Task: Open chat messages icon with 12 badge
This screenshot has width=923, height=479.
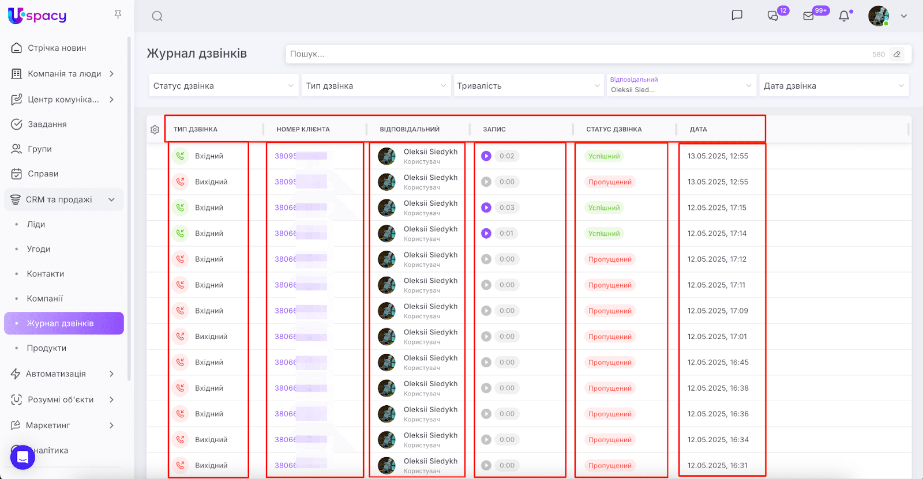Action: click(773, 16)
